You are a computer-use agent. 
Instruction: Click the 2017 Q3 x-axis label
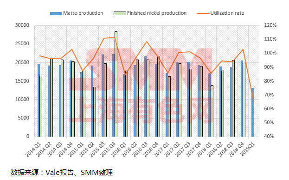pos(182,150)
